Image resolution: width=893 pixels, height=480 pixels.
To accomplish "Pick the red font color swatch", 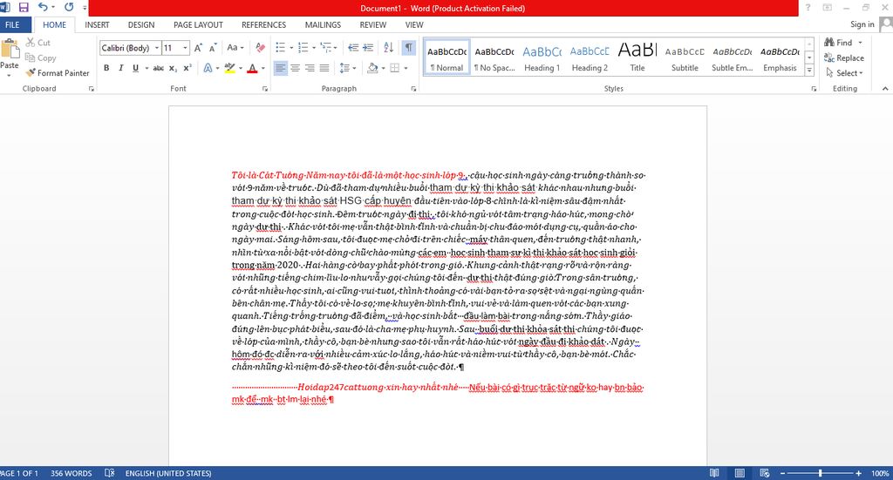I will (252, 68).
